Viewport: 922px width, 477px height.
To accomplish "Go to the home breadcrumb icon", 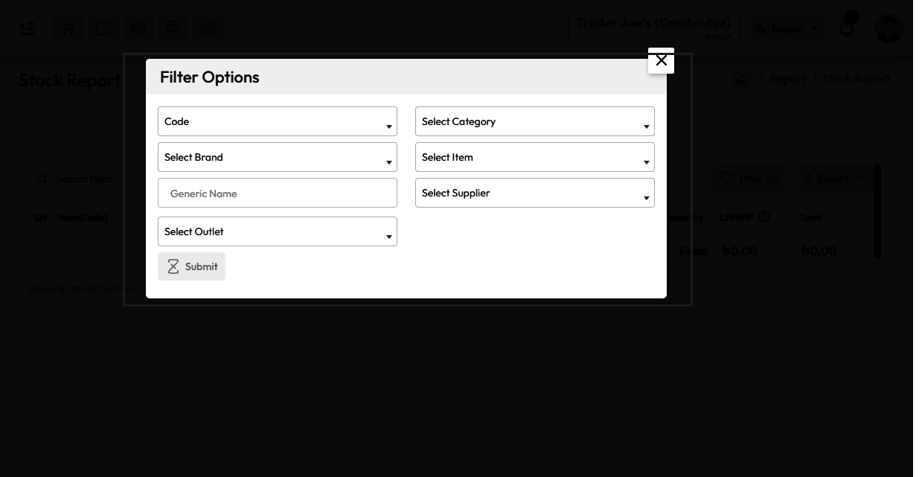I will point(741,79).
